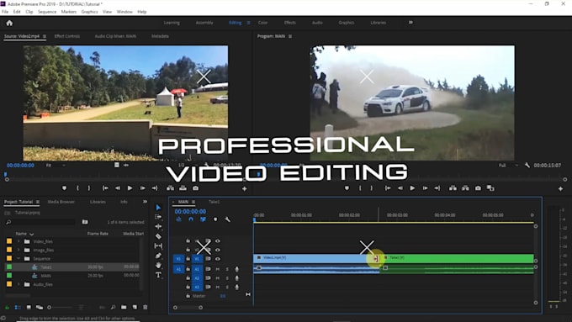This screenshot has width=572, height=322.
Task: Open Program monitor Full resolution dropdown
Action: pos(509,165)
